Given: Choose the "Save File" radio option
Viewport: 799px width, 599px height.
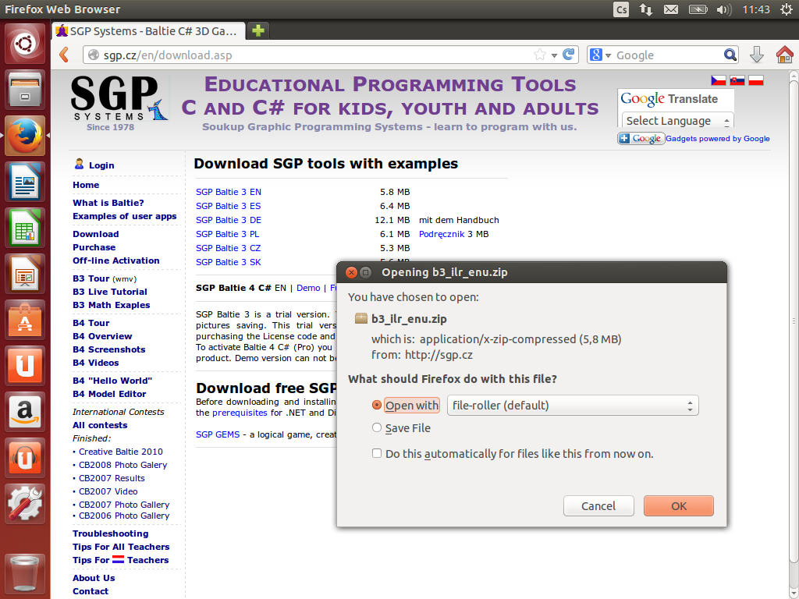Looking at the screenshot, I should [x=377, y=427].
